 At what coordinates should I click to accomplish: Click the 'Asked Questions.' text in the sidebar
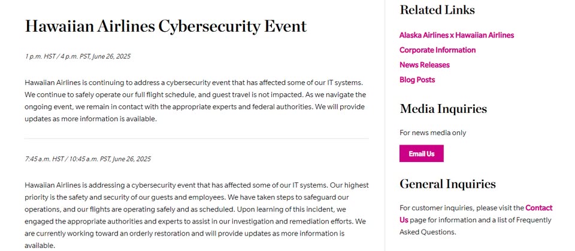point(428,232)
